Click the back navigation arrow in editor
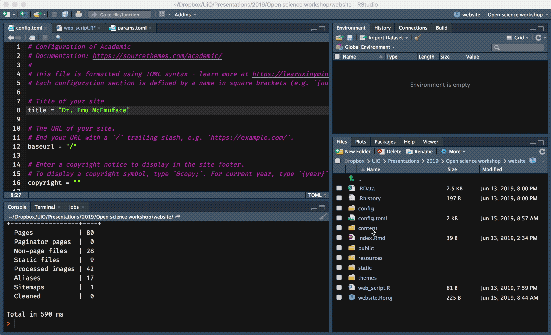Screen dimensions: 551x335 11,38
